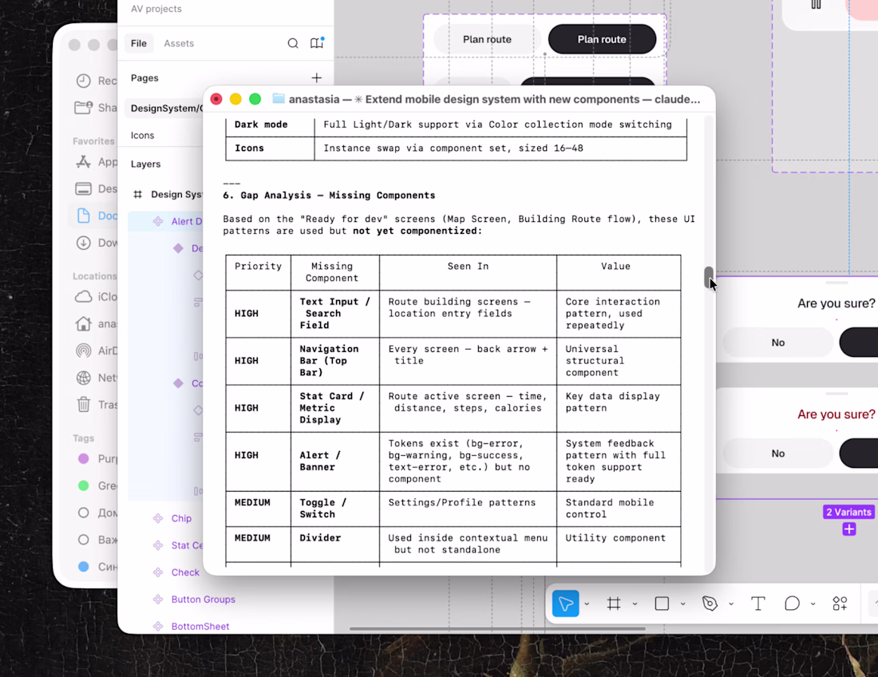Select the DesignSystem page
The image size is (878, 677).
pos(165,108)
